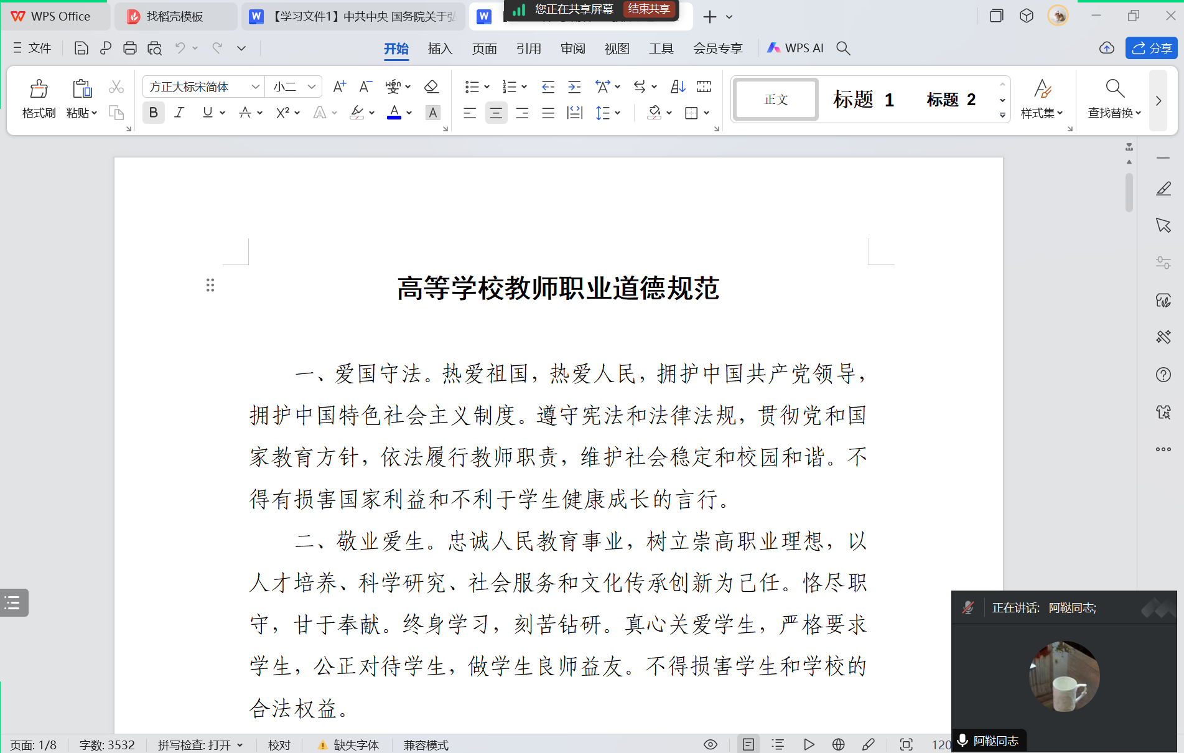Click the clear formatting eraser icon
The image size is (1184, 753).
(x=431, y=87)
